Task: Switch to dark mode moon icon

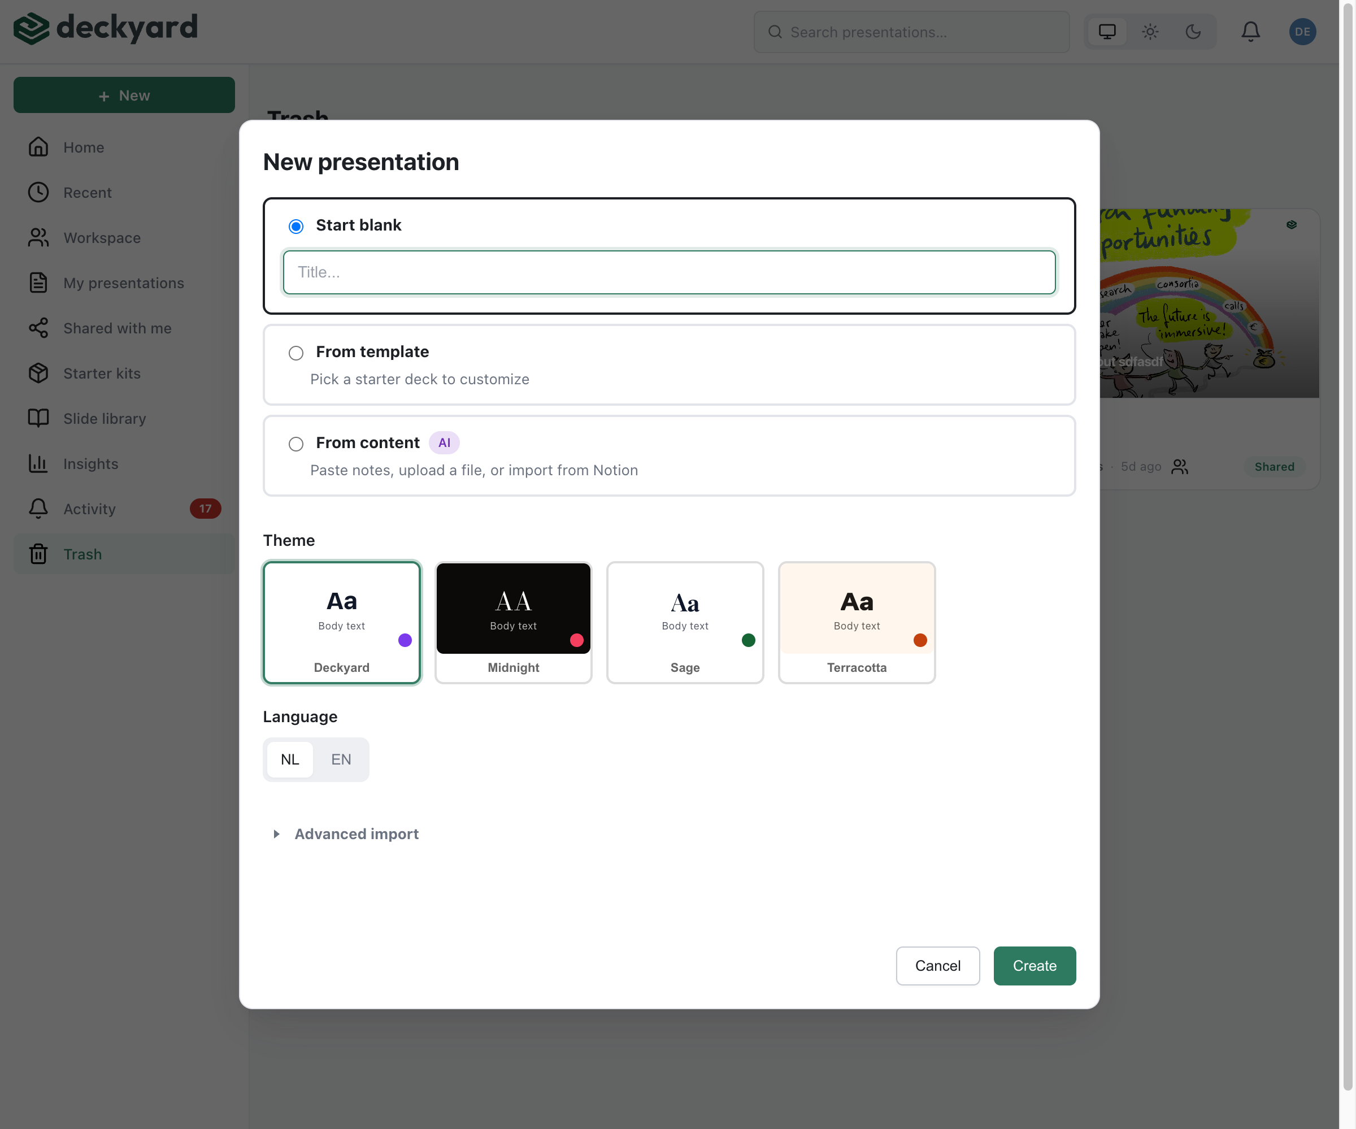Action: 1193,32
